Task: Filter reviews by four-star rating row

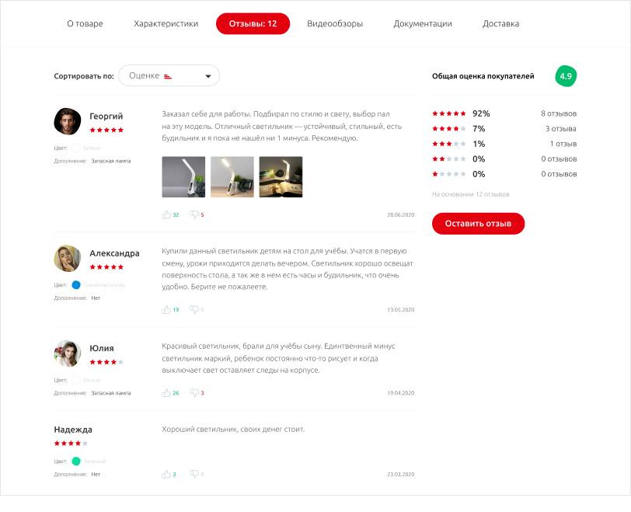Action: tap(504, 128)
